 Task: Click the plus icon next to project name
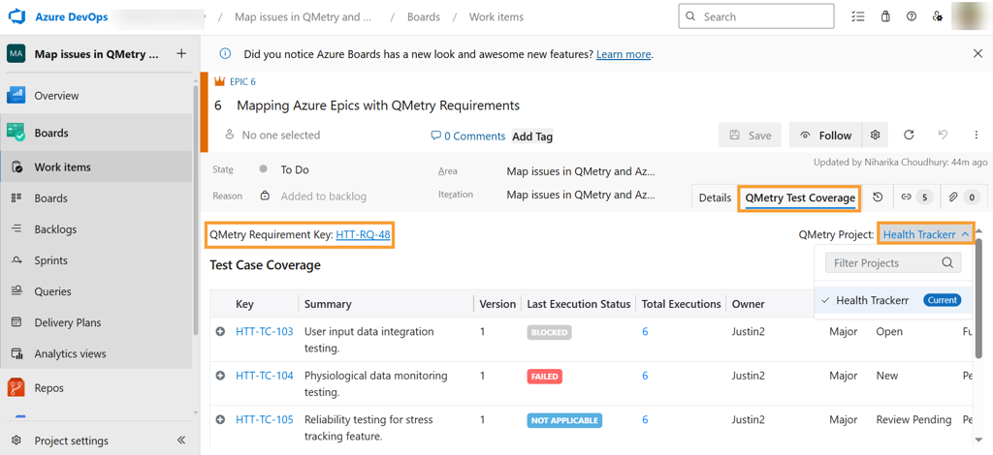point(181,53)
